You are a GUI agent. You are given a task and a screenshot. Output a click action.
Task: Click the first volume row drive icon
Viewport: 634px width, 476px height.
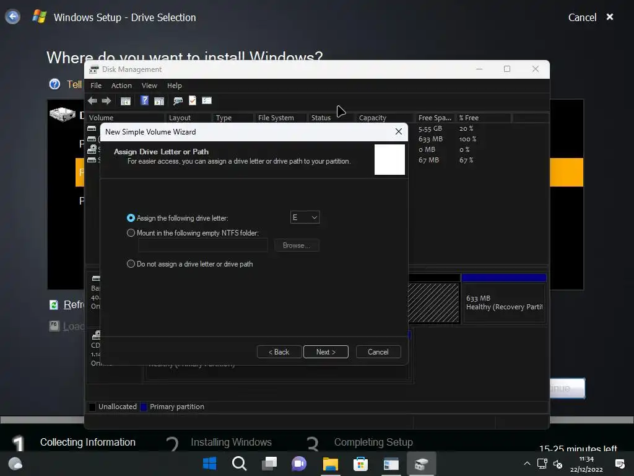click(x=92, y=128)
